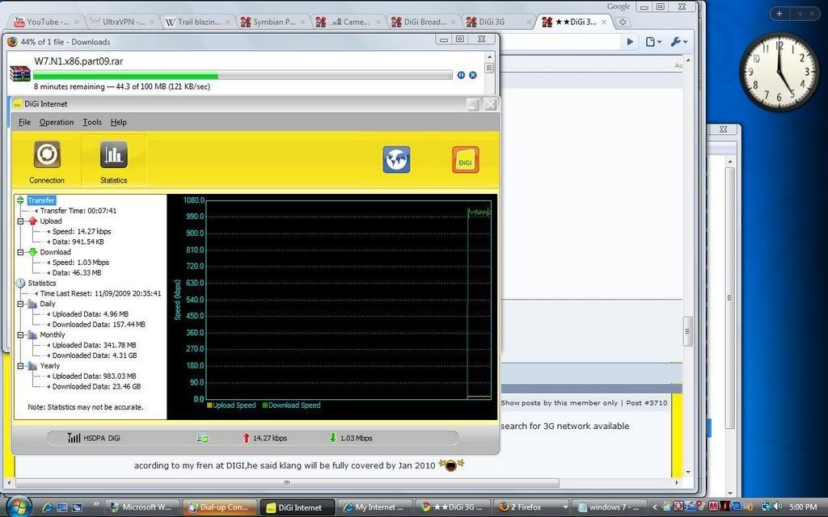828x517 pixels.
Task: Click the red upload arrow in status bar
Action: click(246, 438)
